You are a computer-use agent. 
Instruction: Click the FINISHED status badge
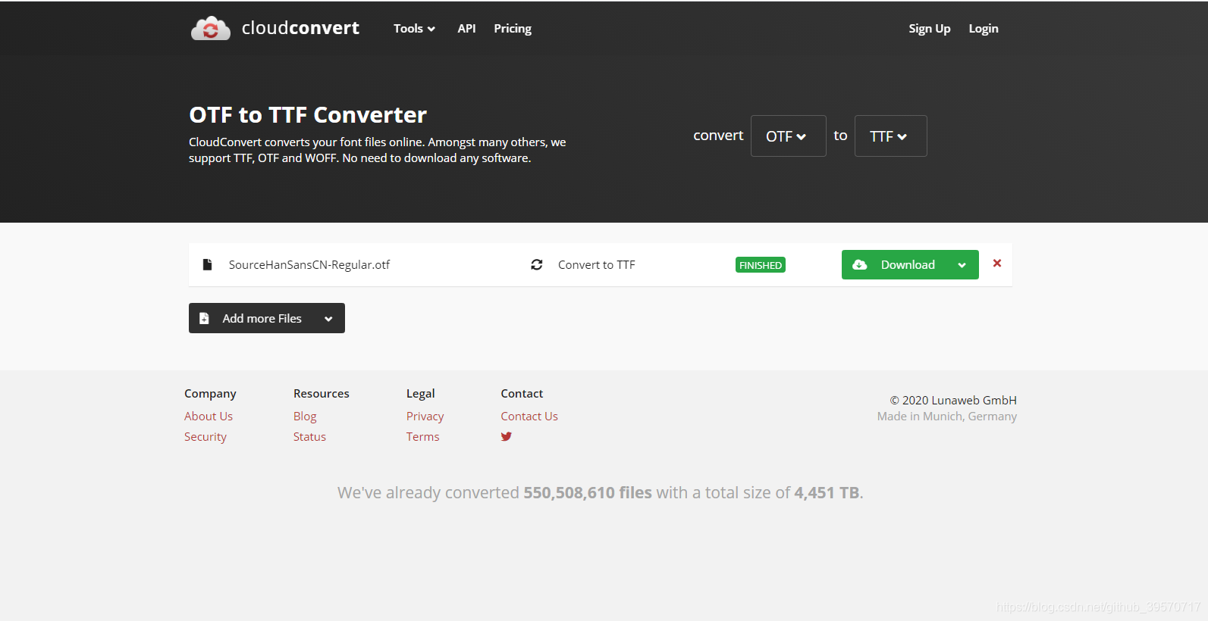(761, 265)
